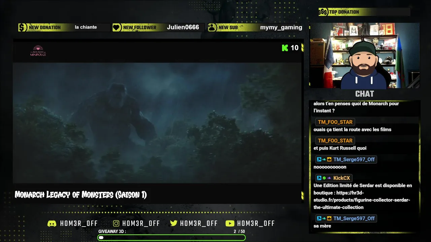Click H0M3R_OFF text next to Discord

79,224
